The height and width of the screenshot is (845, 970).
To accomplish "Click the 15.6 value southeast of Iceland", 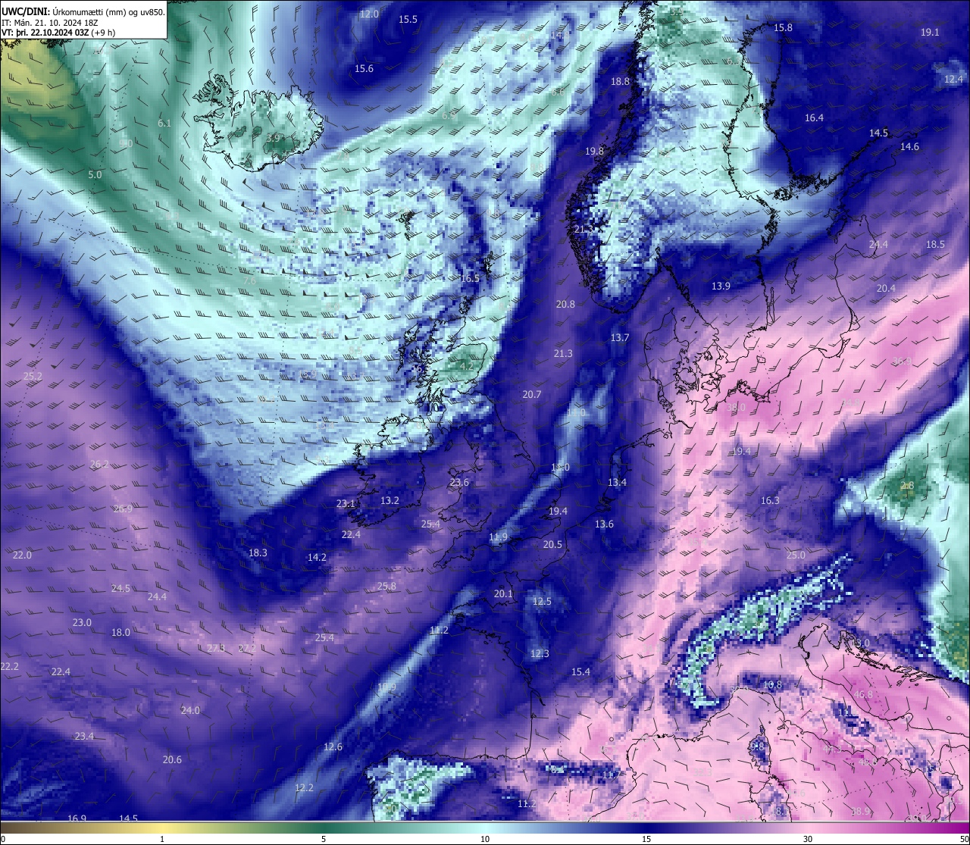I will click(364, 68).
